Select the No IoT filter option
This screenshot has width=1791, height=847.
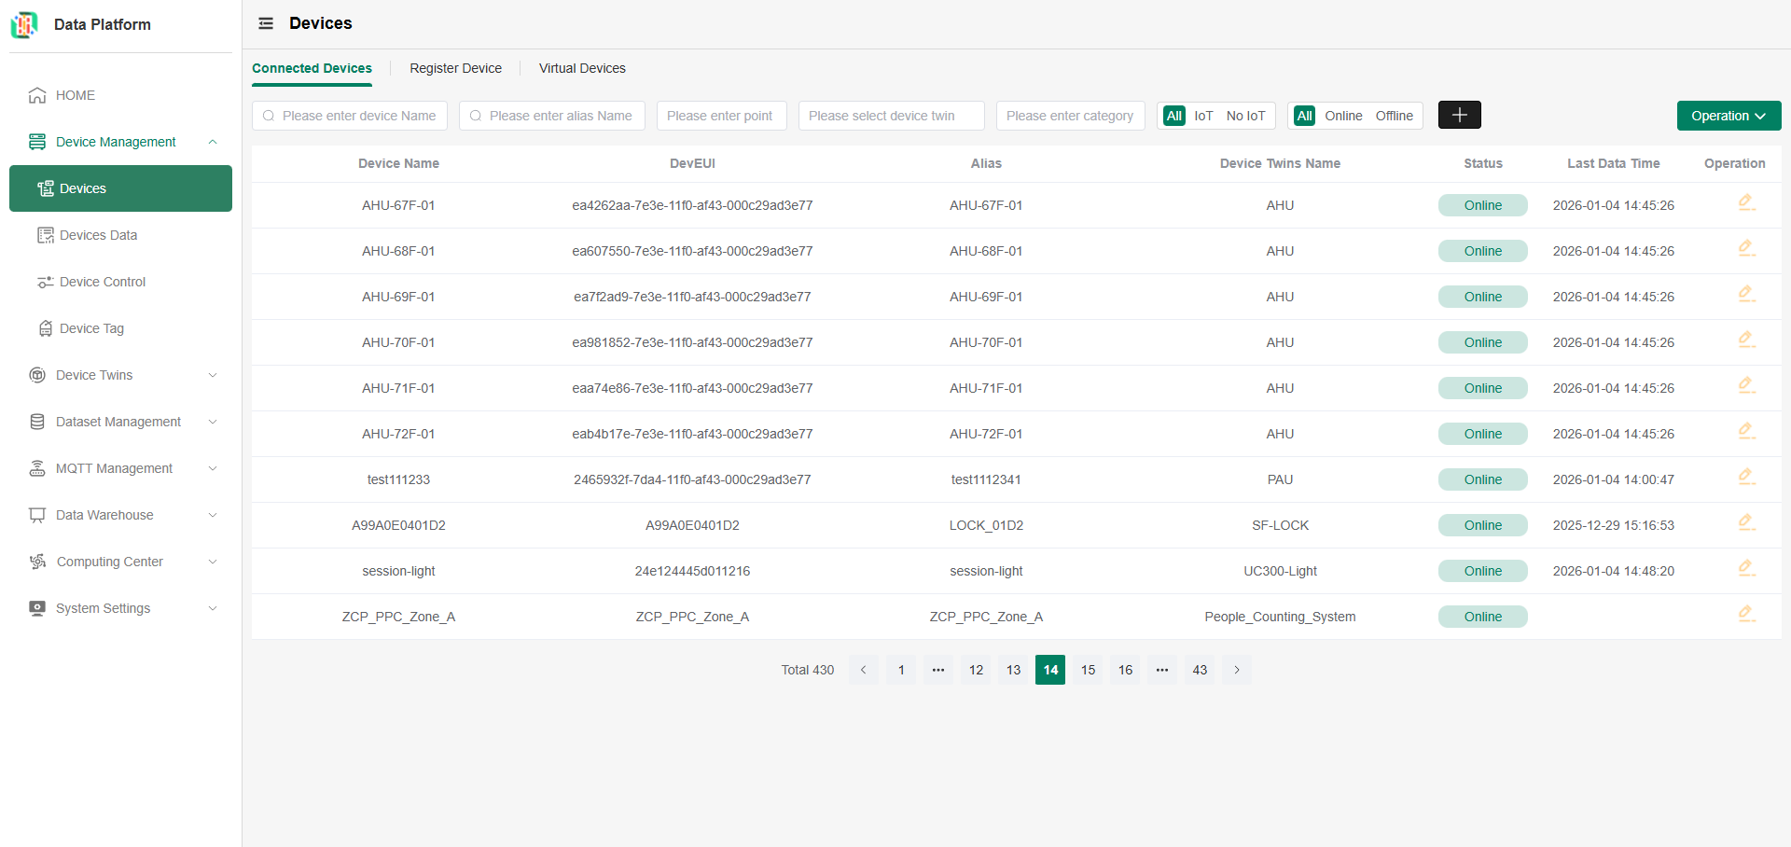pos(1245,116)
